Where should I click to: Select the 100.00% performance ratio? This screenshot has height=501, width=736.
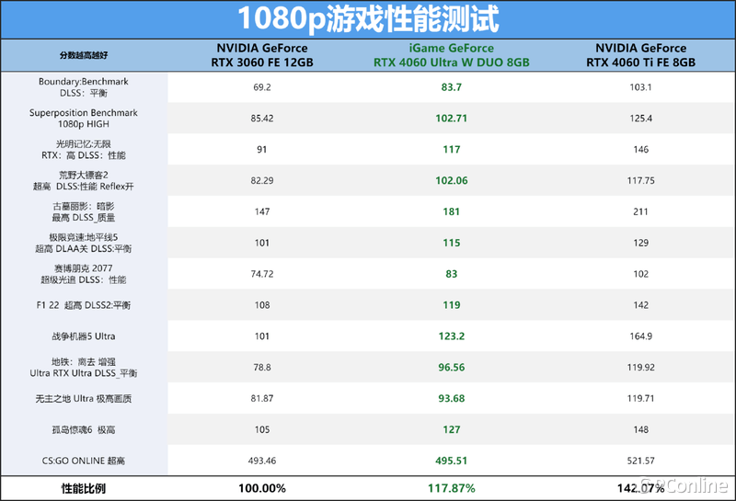[262, 488]
